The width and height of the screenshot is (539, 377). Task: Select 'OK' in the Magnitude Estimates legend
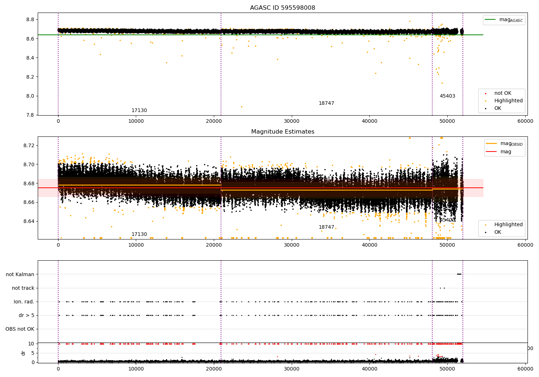[497, 232]
